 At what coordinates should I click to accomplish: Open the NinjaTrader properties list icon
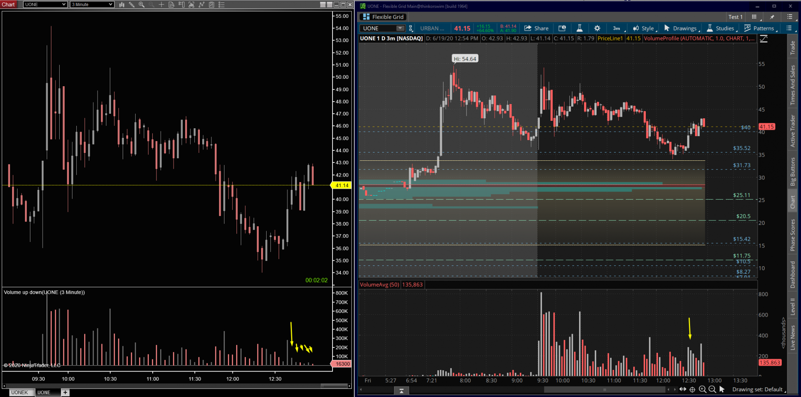point(222,5)
